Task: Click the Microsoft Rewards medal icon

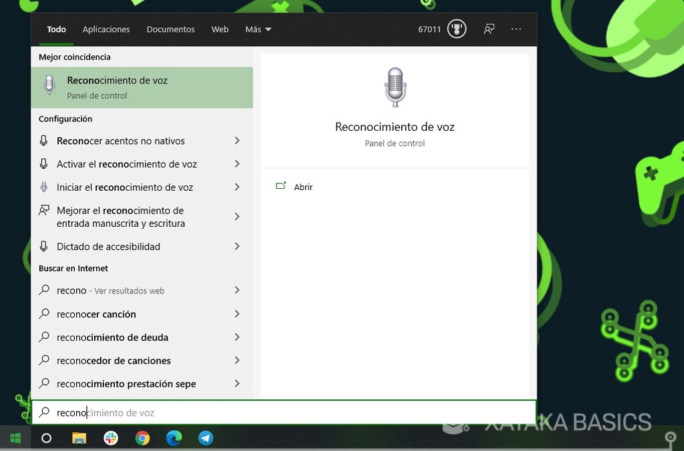Action: (457, 29)
